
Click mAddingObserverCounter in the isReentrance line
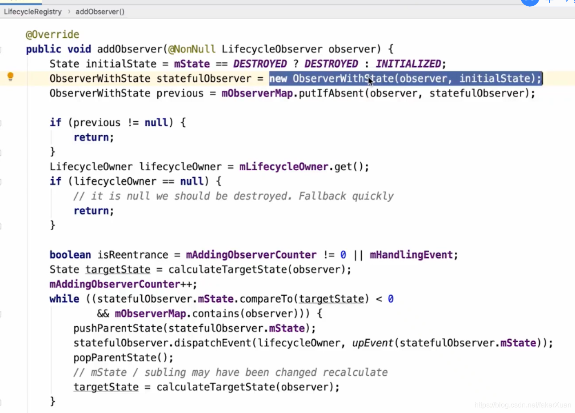[251, 255]
